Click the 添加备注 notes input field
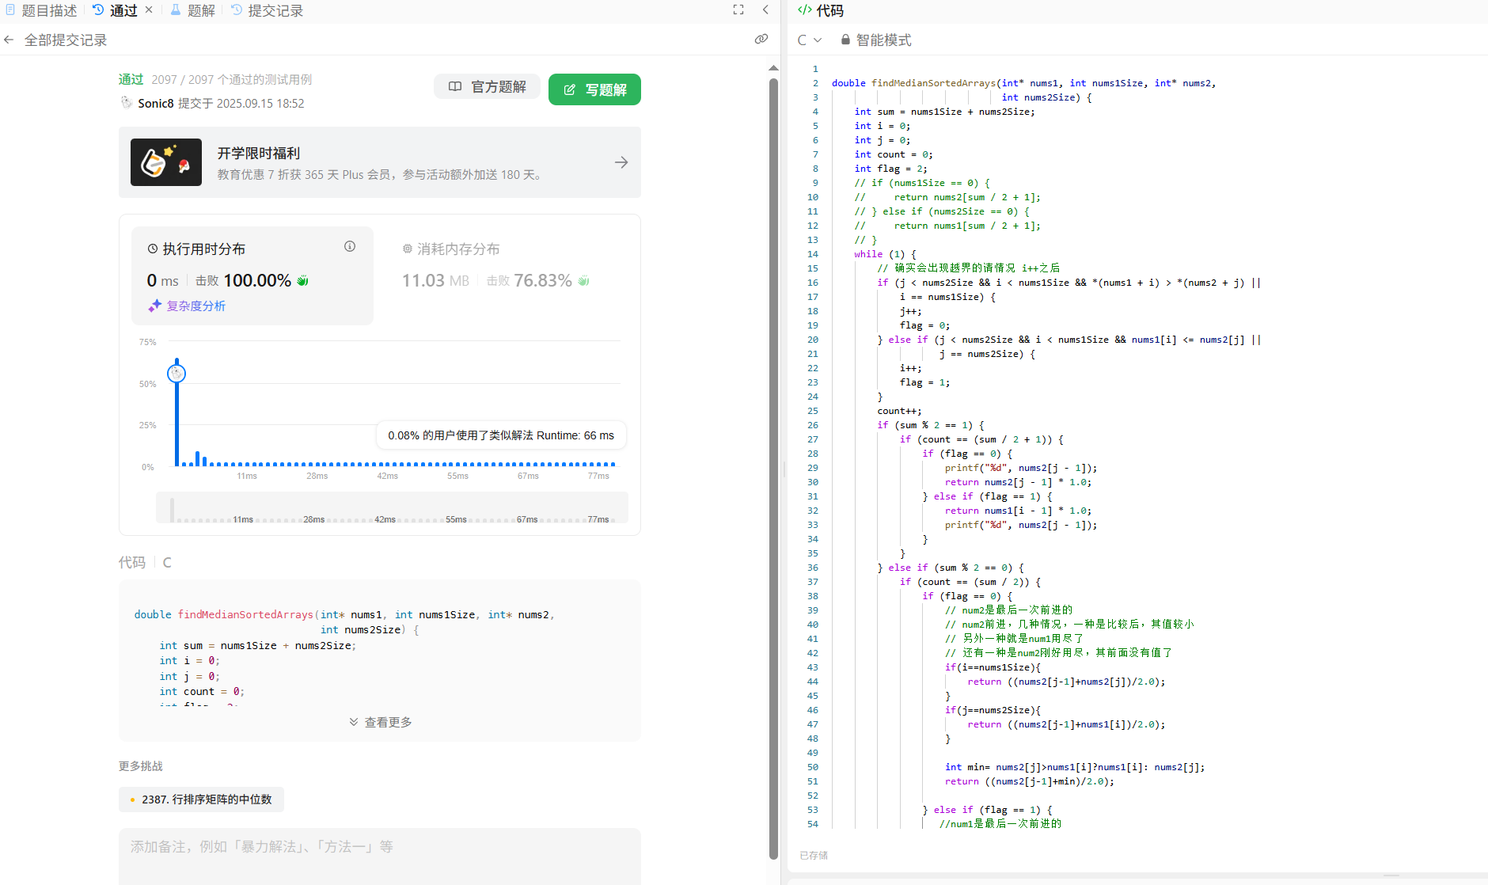 [379, 855]
